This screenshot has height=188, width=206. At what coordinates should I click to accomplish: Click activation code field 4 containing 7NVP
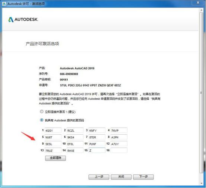pos(119,131)
